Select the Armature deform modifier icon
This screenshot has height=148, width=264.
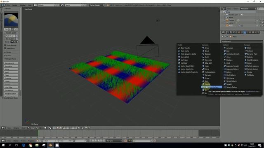(x=224, y=48)
